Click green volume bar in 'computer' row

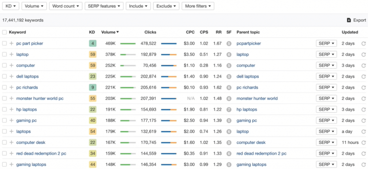128,66
